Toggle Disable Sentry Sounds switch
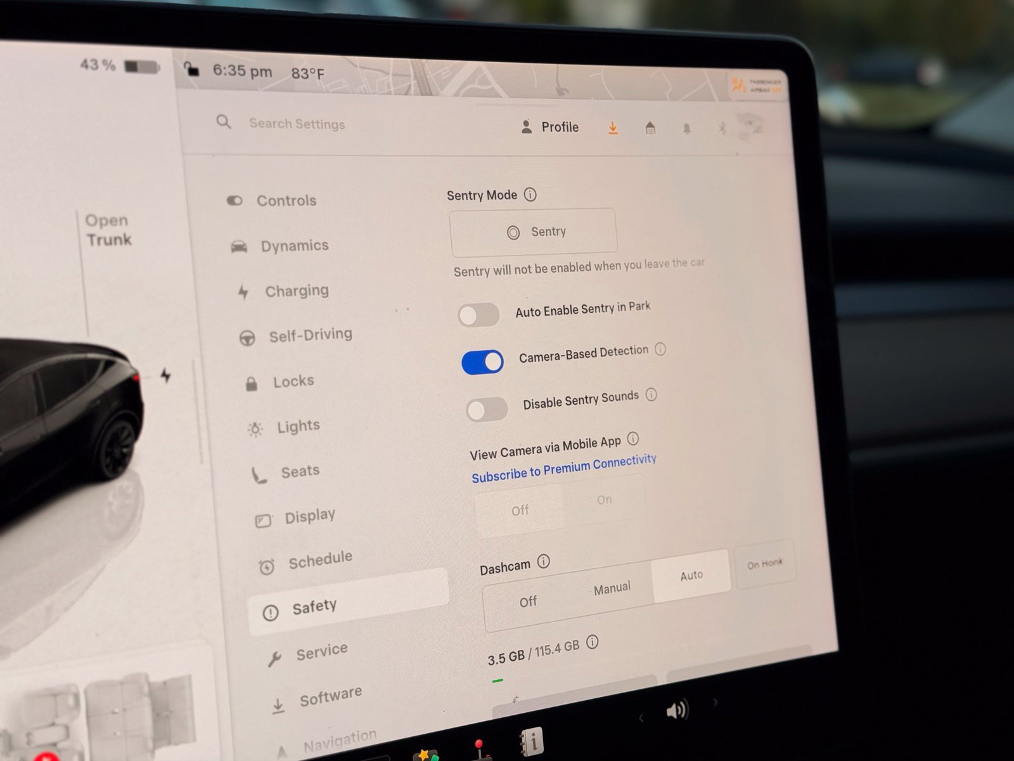The image size is (1014, 761). [x=487, y=410]
